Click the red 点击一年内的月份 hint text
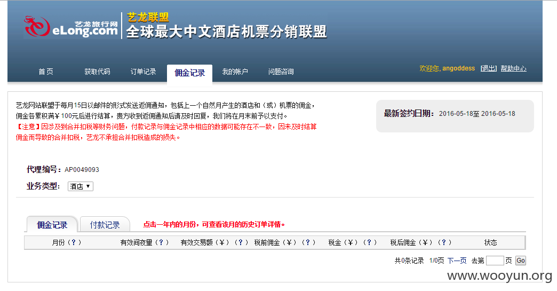The height and width of the screenshot is (291, 557). coord(214,224)
